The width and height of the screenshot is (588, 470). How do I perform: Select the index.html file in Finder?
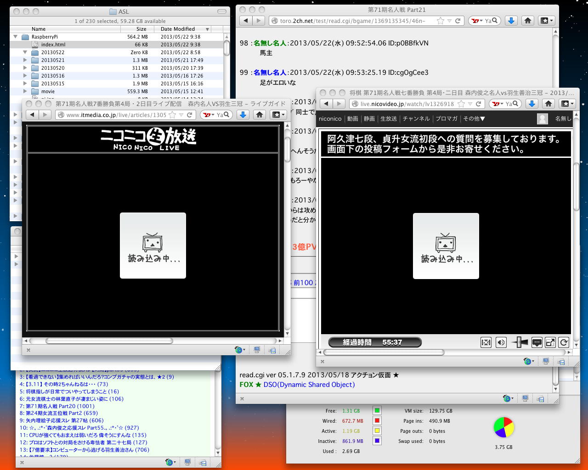(x=118, y=45)
